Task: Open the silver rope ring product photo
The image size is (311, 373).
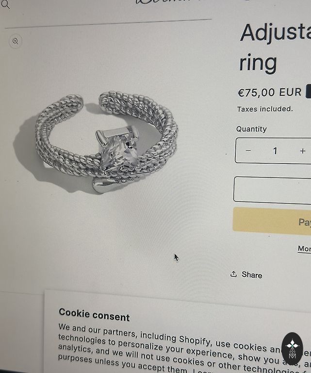Action: coord(107,143)
